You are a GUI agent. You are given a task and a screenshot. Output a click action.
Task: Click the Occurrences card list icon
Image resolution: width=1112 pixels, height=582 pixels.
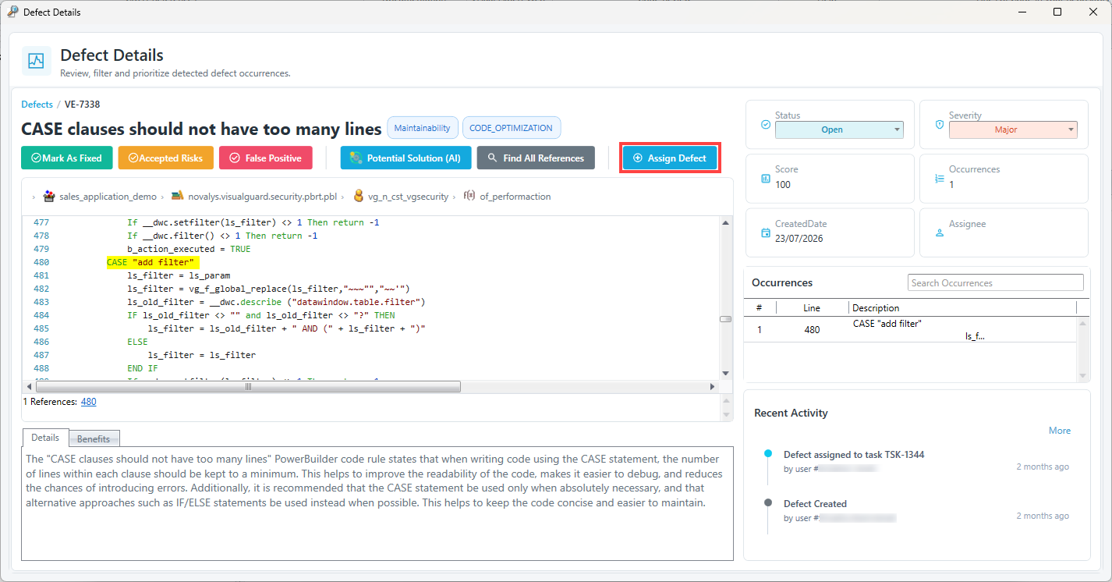click(939, 179)
